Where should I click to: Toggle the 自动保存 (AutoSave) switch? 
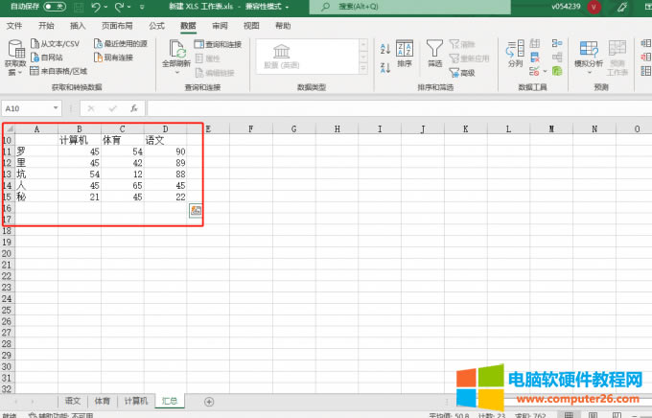pyautogui.click(x=55, y=7)
